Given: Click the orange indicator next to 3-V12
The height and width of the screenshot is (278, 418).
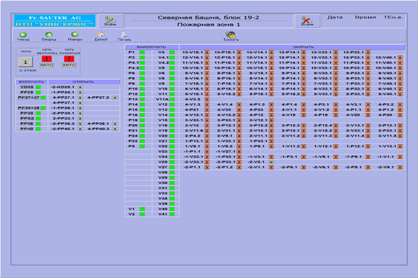Looking at the screenshot, I should [x=207, y=125].
